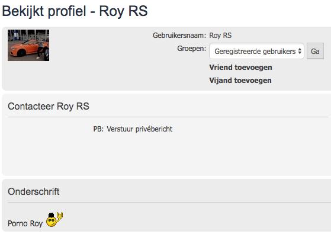
Task: Click Verstuur privébericht link
Action: (x=140, y=129)
